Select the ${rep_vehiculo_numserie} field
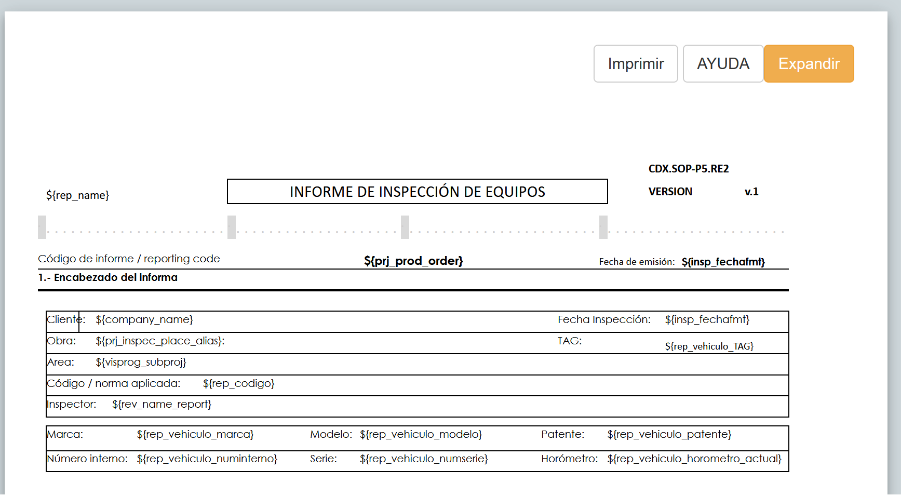 424,459
